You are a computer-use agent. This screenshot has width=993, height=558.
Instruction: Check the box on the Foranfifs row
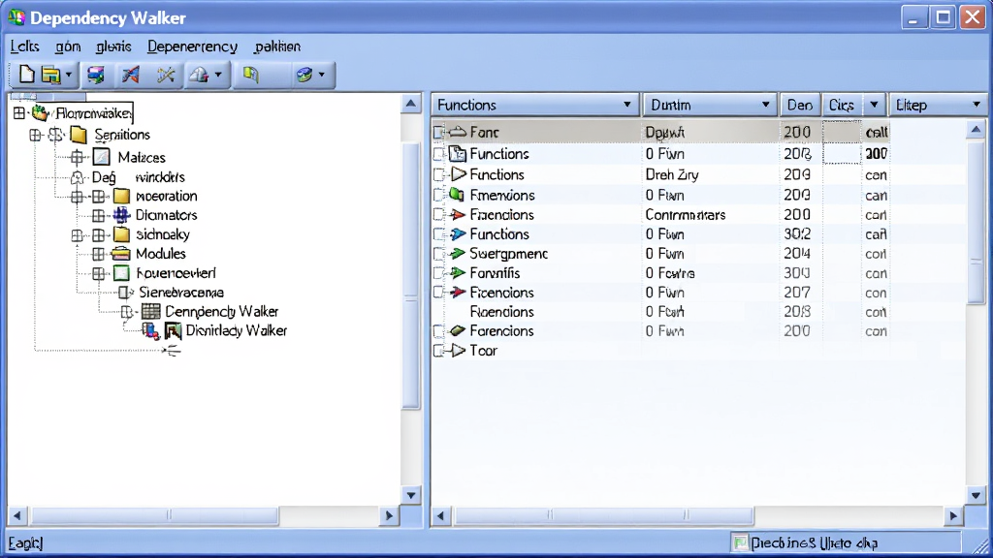point(438,273)
